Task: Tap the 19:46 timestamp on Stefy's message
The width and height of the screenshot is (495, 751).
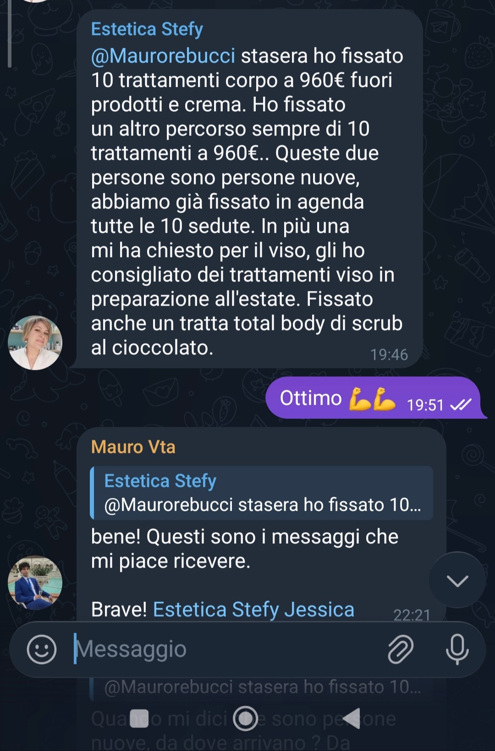Action: pos(389,355)
